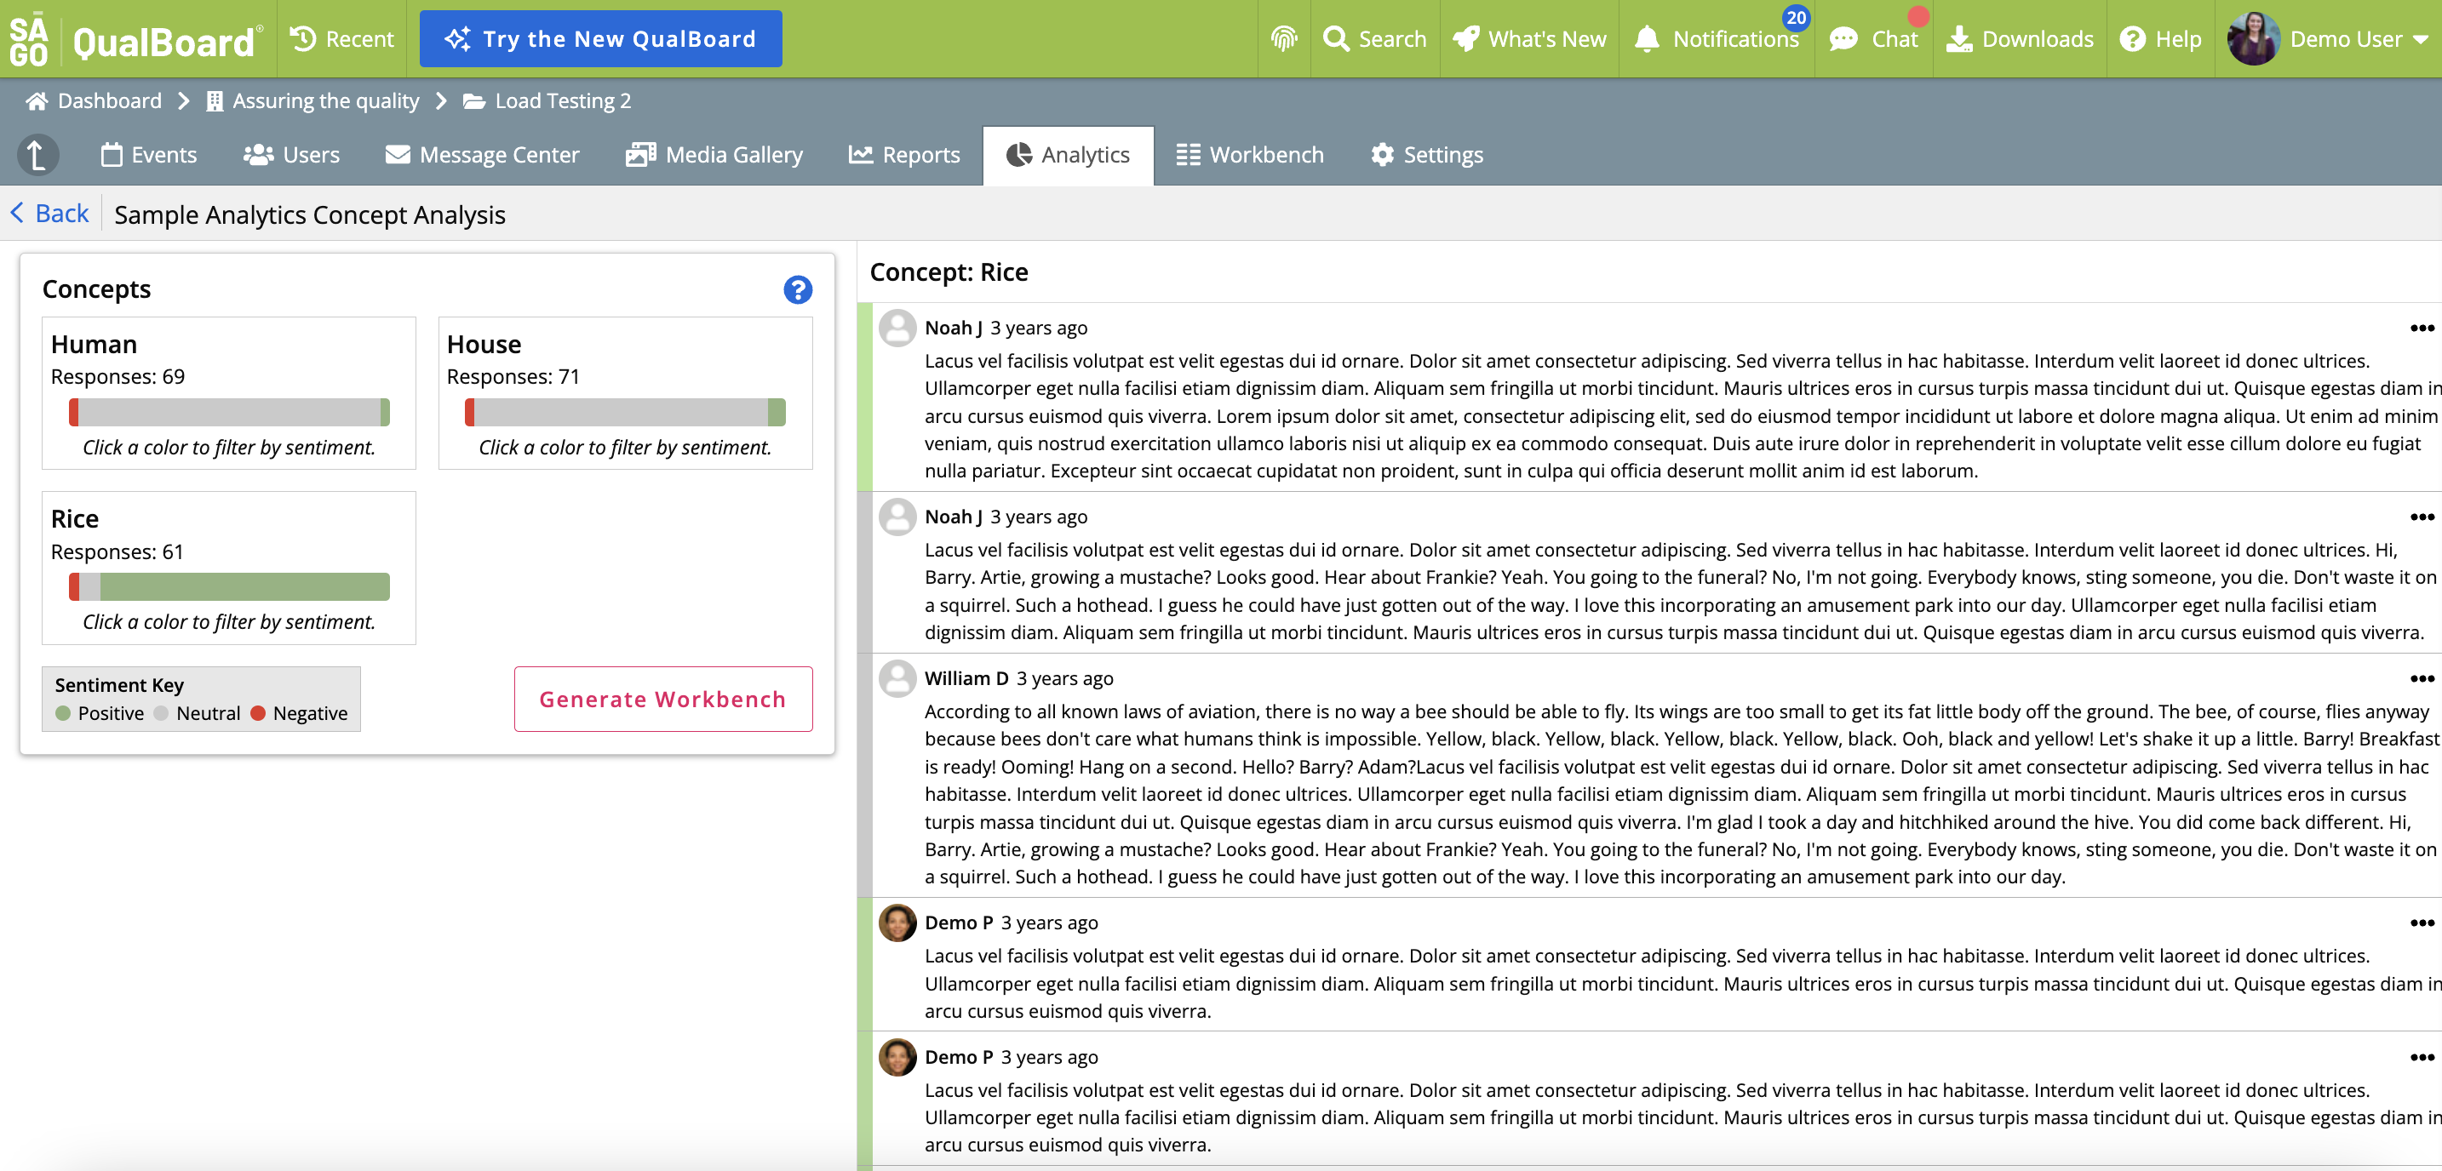Filter House concept by neutral gray segment
Viewport: 2442px width, 1171px height.
coord(620,412)
